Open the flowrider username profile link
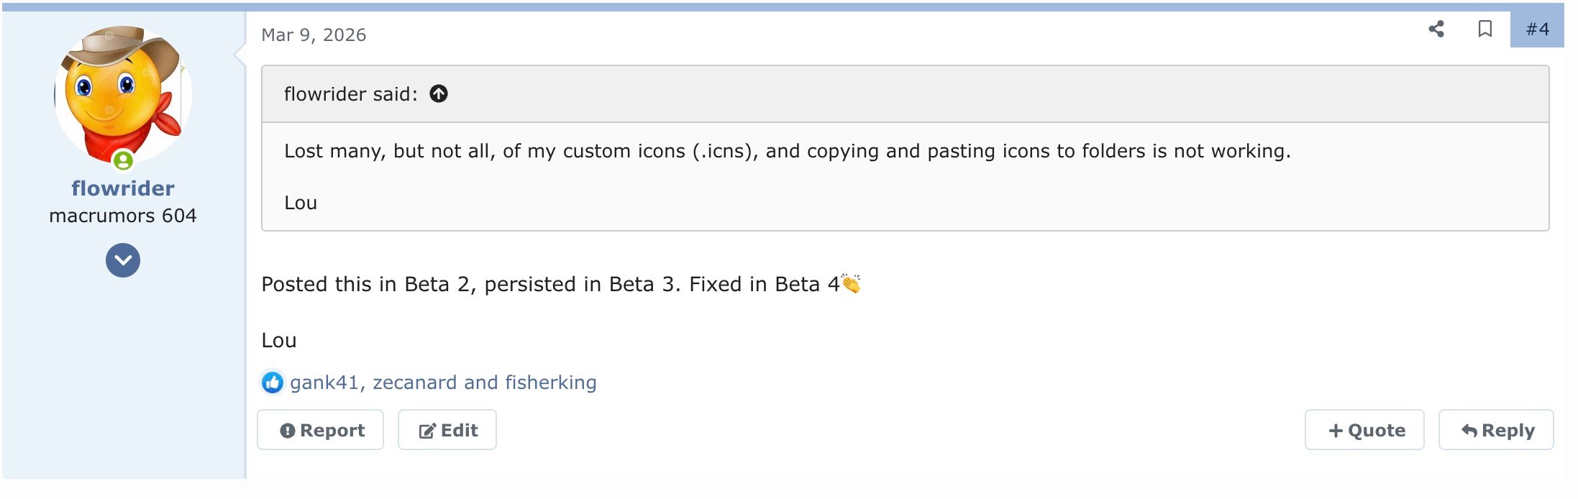1578x499 pixels. coord(123,188)
